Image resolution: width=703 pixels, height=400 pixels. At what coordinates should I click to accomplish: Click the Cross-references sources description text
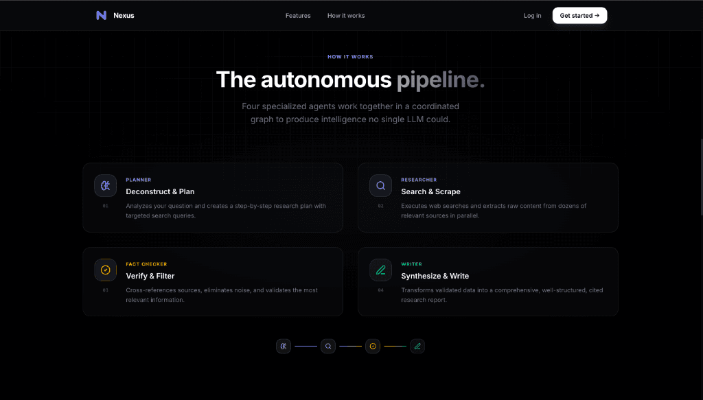[x=222, y=295]
